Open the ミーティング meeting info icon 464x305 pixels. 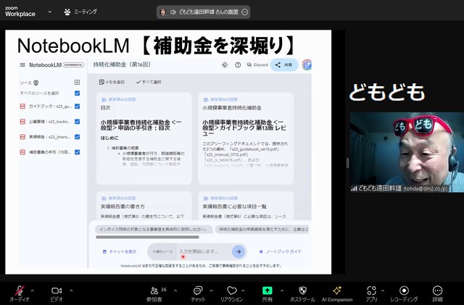pyautogui.click(x=67, y=12)
